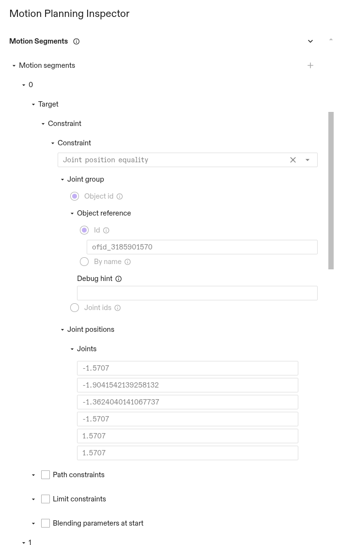Expand segment 1 at the bottom
The image size is (339, 545).
(x=24, y=543)
